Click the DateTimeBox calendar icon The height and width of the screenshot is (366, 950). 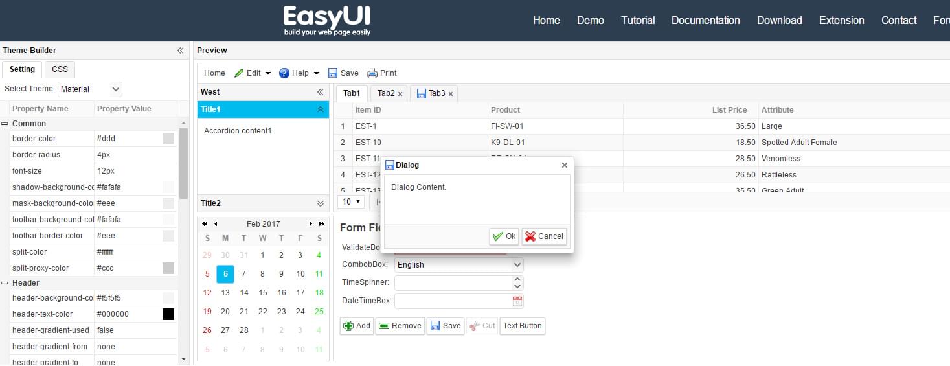coord(517,301)
